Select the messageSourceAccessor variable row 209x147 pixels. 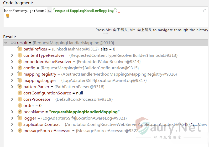(79, 131)
